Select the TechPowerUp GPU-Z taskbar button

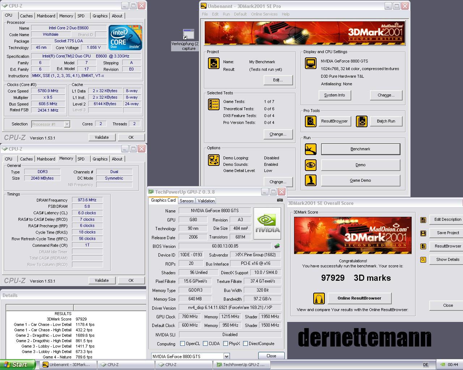(x=242, y=365)
